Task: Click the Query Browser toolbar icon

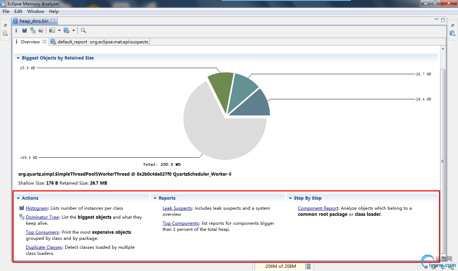Action: 52,30
